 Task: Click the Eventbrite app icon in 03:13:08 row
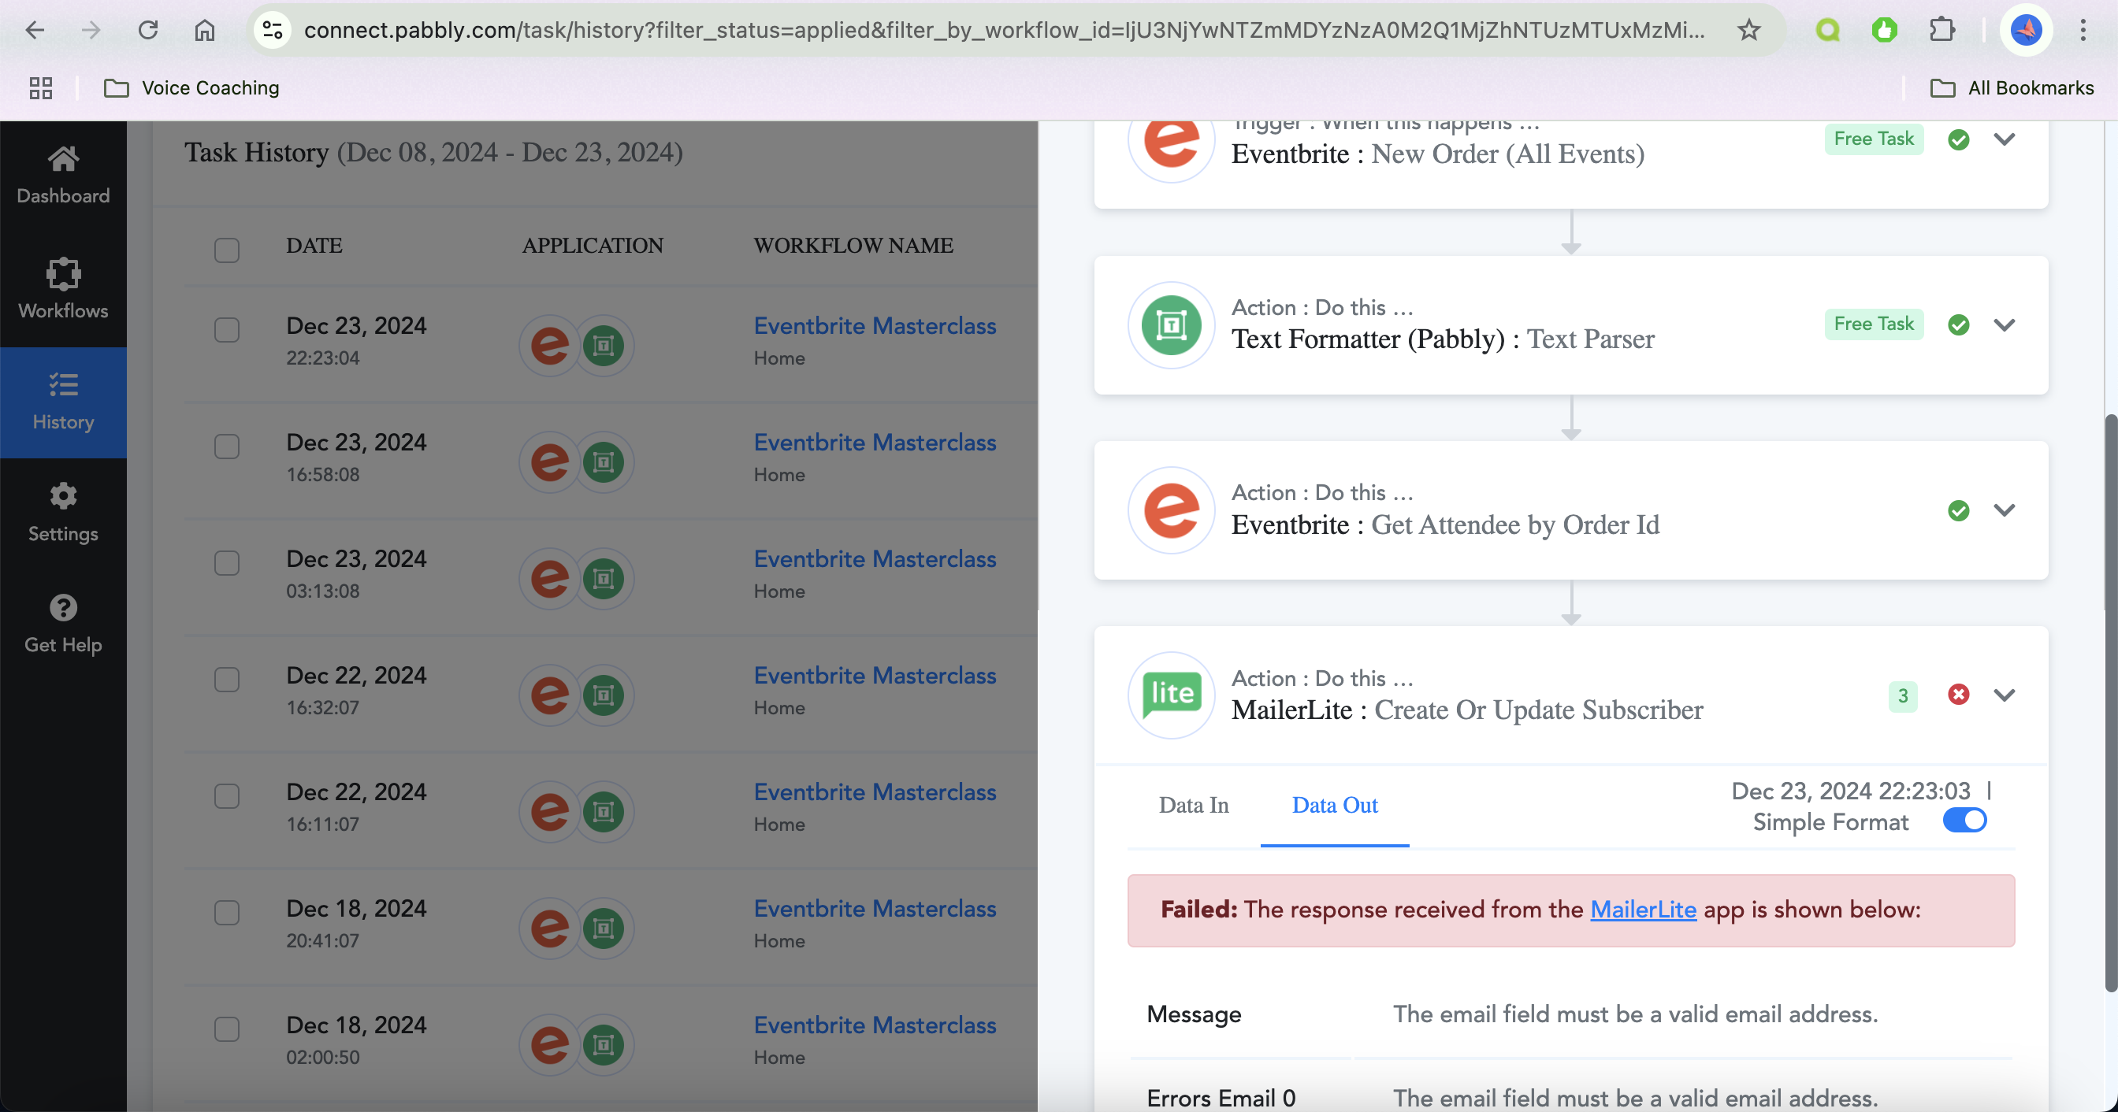[x=550, y=580]
